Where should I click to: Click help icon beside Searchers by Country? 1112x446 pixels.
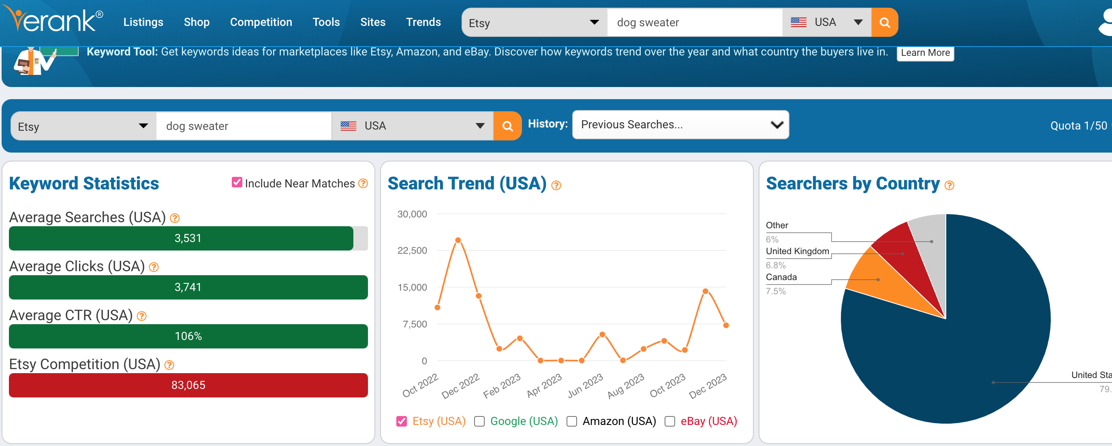(x=949, y=186)
